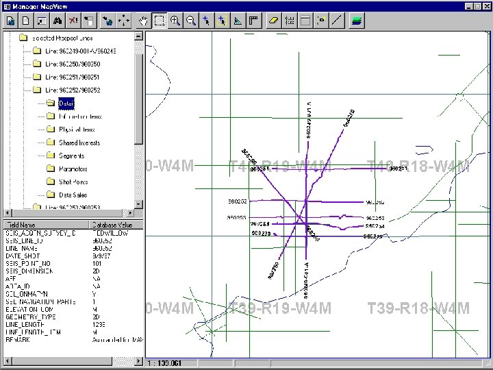This screenshot has height=370, width=493.
Task: Click the Manager MapView title bar icon
Action: (7, 7)
